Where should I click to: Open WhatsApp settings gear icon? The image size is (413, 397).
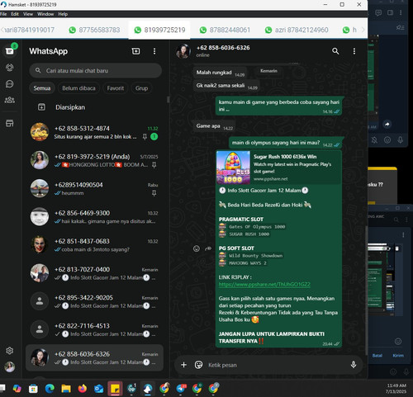[x=10, y=351]
